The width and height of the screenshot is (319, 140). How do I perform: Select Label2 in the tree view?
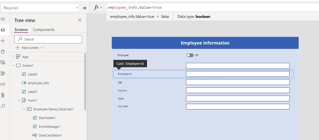coord(32,74)
